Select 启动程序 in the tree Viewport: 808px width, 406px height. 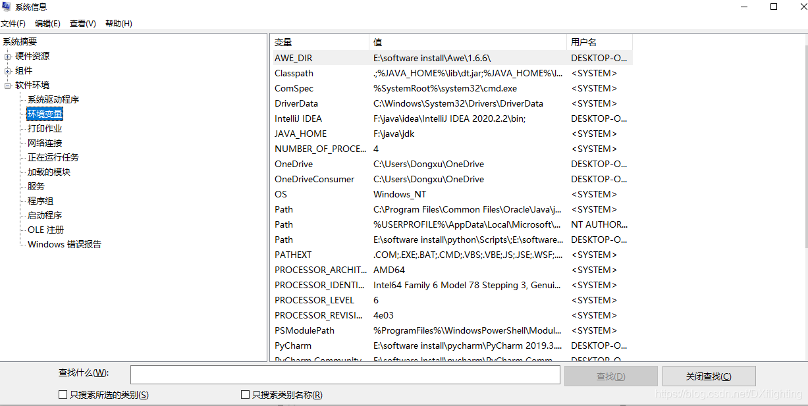click(x=45, y=216)
